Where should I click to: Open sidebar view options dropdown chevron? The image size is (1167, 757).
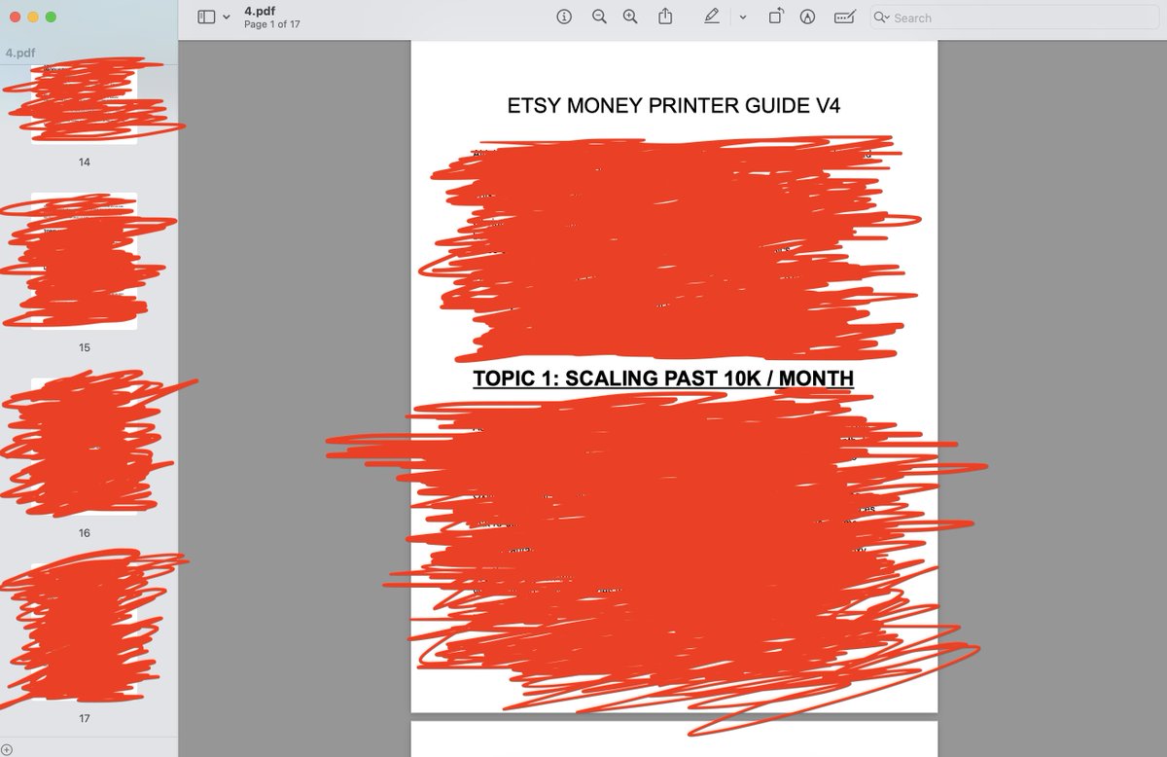pyautogui.click(x=227, y=18)
